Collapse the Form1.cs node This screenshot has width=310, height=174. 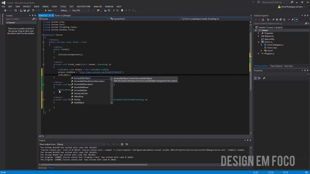(259, 42)
